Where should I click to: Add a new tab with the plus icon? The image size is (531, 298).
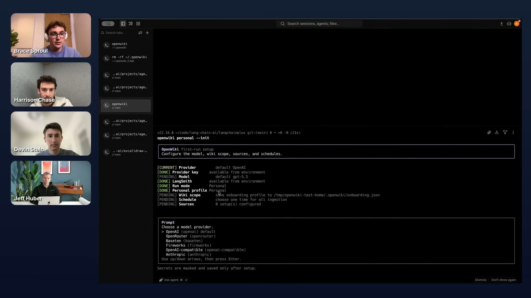147,33
